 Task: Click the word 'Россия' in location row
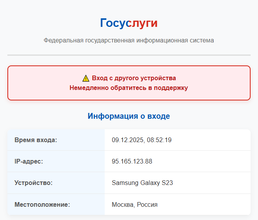[x=147, y=205]
